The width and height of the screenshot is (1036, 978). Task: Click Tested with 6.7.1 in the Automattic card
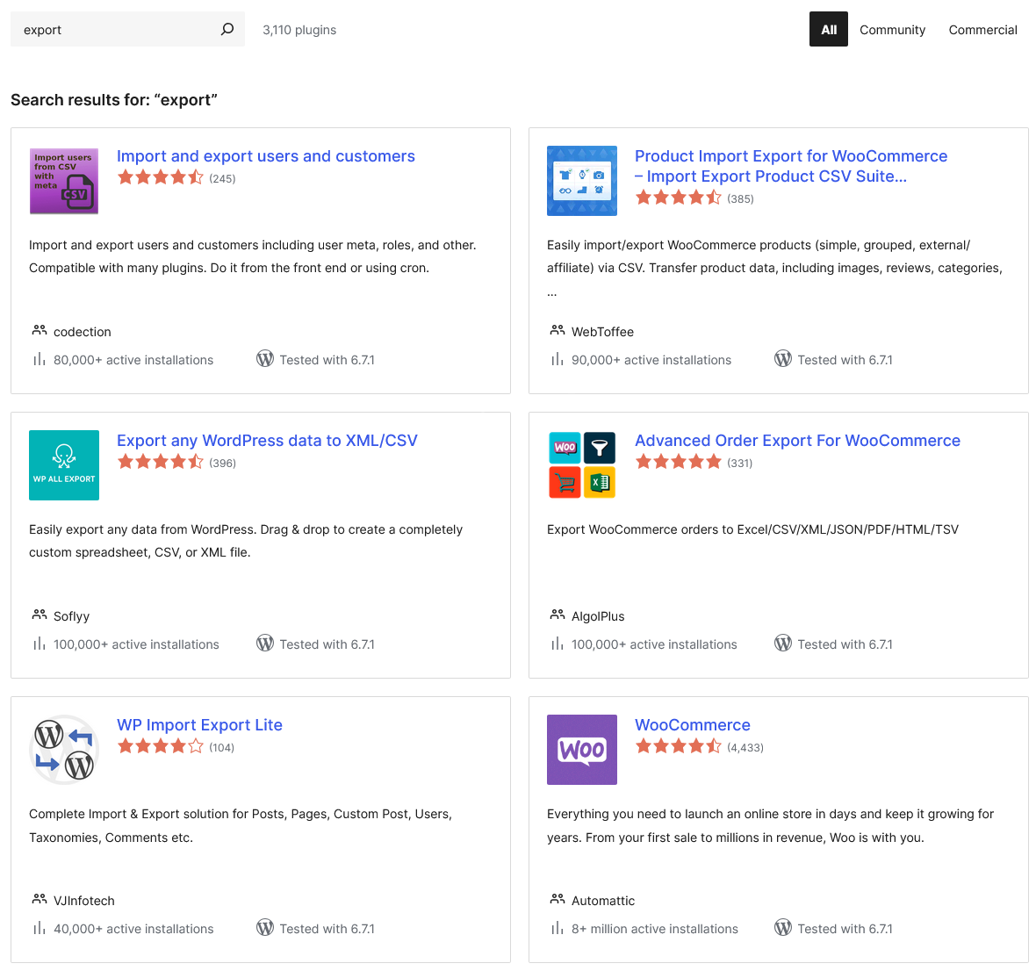(x=845, y=929)
